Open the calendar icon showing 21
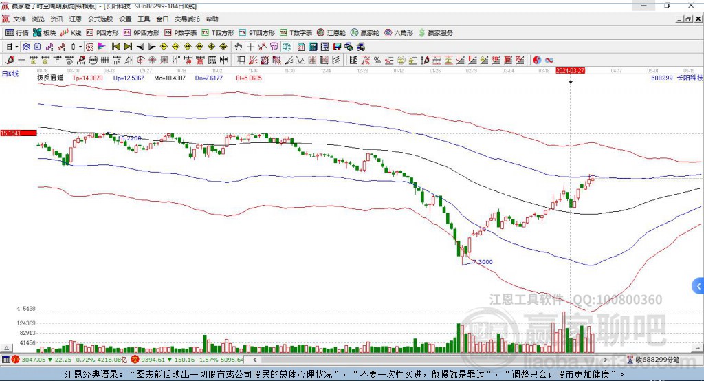The image size is (704, 381). (301, 47)
